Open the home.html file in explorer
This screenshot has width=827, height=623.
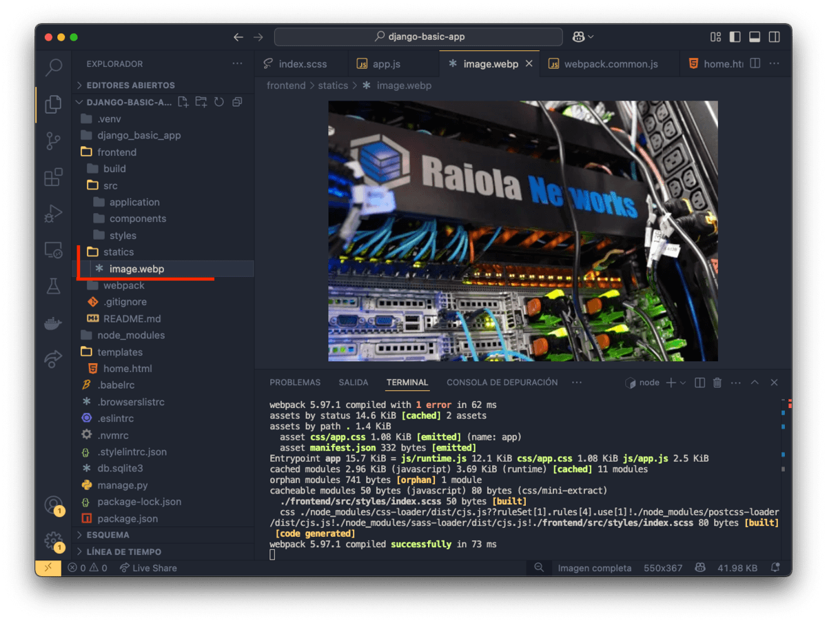(163, 369)
